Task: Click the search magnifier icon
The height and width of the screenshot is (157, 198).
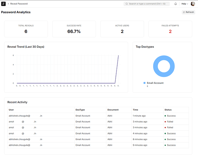Action: (127, 4)
